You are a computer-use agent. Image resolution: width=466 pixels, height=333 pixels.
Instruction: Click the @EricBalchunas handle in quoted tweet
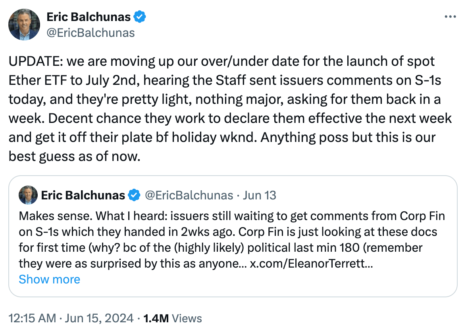click(189, 195)
